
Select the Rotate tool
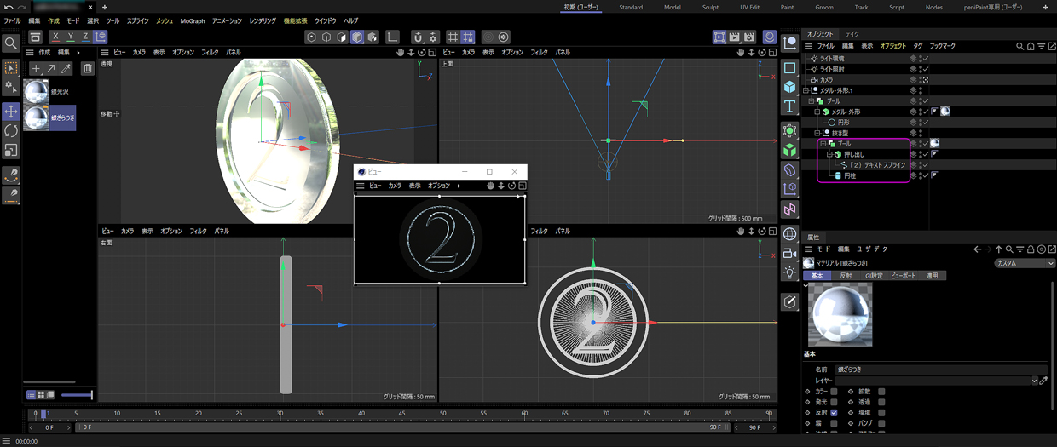11,131
